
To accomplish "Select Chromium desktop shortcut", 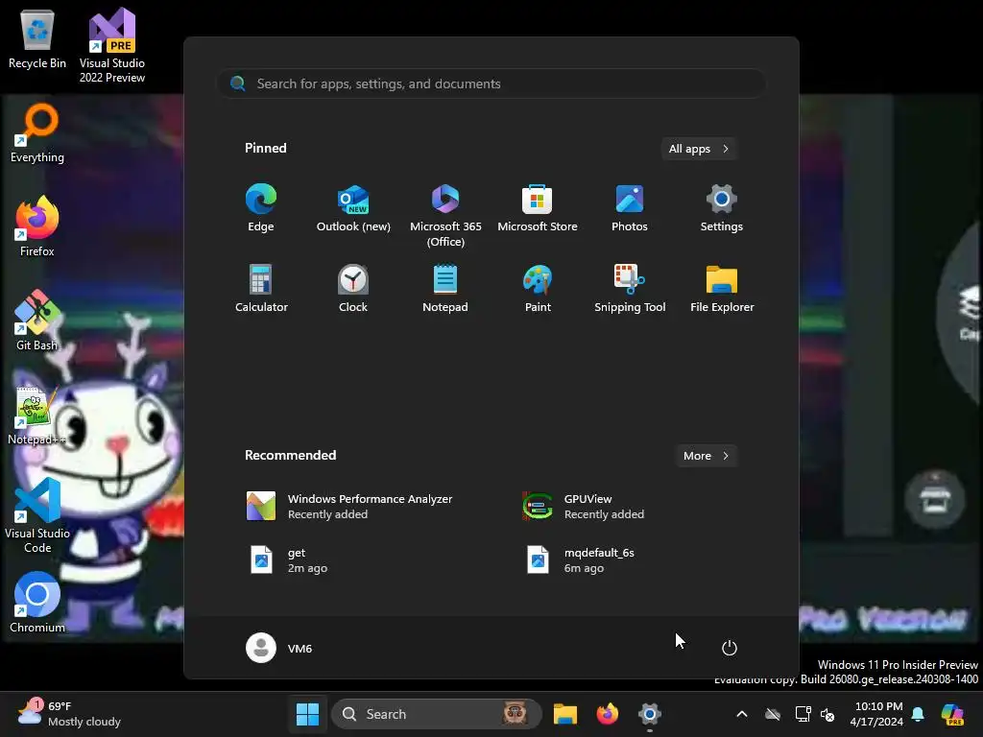I will click(x=37, y=603).
